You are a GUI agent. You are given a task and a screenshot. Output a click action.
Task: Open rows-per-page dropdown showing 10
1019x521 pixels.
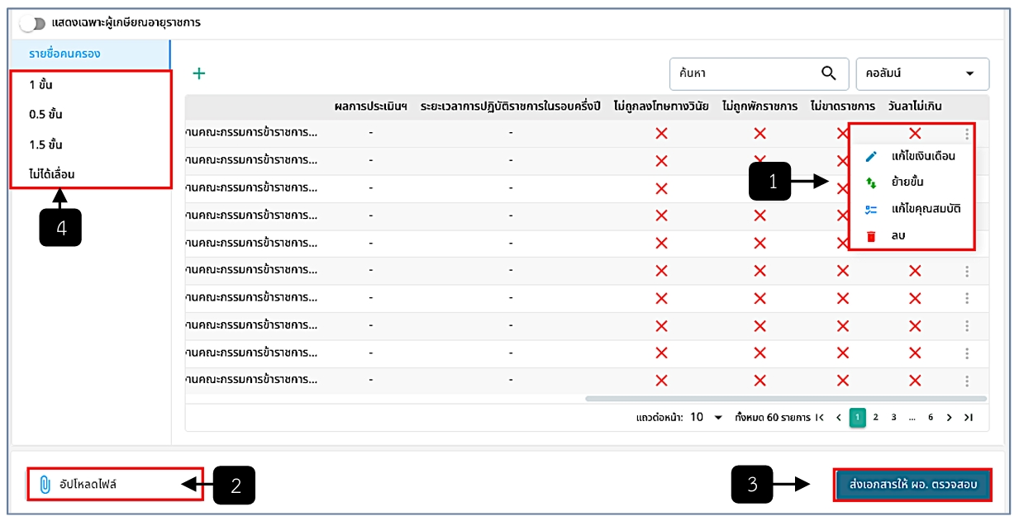click(x=706, y=418)
